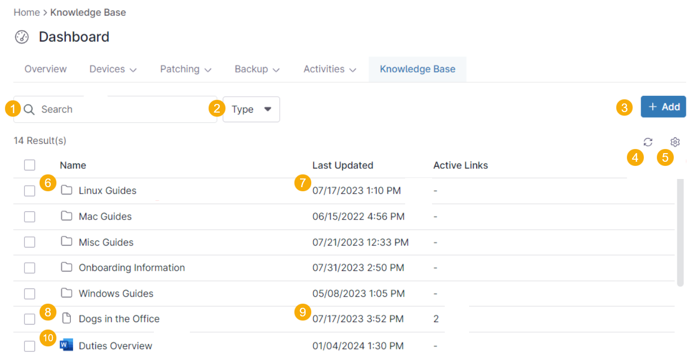Click the Onboarding Information folder icon
Image resolution: width=694 pixels, height=358 pixels.
tap(67, 267)
